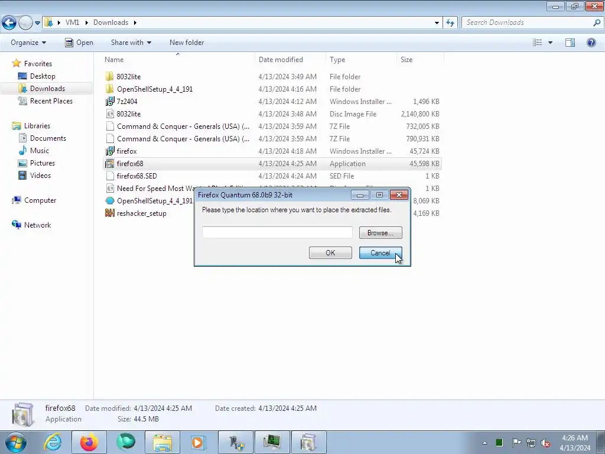Click Downloads in the address breadcrumb
The width and height of the screenshot is (605, 454).
pos(110,22)
